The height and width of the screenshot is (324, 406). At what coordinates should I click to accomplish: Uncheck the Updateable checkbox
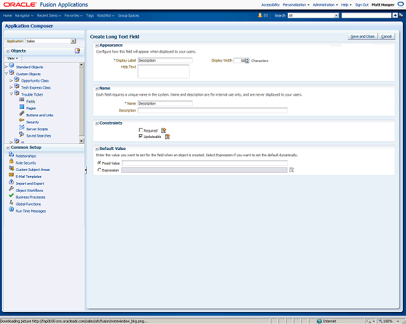click(x=141, y=136)
